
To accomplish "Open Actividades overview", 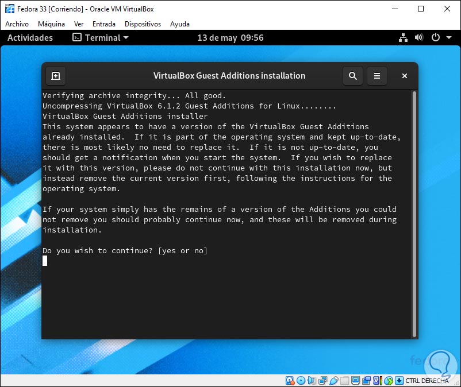I will (x=30, y=37).
